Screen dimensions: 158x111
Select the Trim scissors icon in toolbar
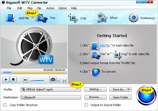42,18
